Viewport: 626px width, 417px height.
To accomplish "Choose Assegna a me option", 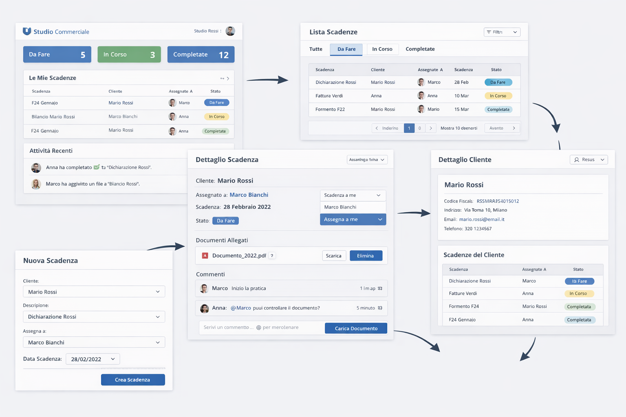I will [x=353, y=219].
